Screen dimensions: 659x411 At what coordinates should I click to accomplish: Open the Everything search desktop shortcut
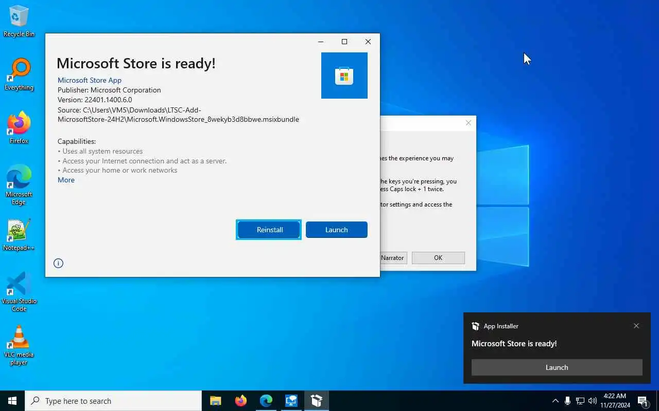coord(19,75)
